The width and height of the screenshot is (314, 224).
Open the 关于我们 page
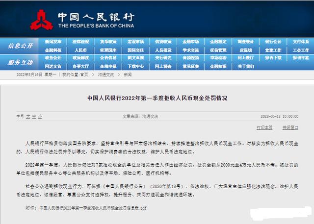coord(246,66)
